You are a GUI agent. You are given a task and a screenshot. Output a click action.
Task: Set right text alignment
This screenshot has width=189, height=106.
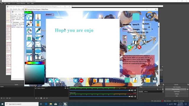(144, 37)
